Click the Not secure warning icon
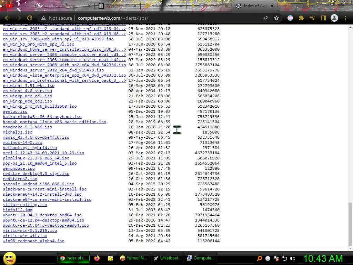Viewport: 353px width, 265px height. (43, 18)
